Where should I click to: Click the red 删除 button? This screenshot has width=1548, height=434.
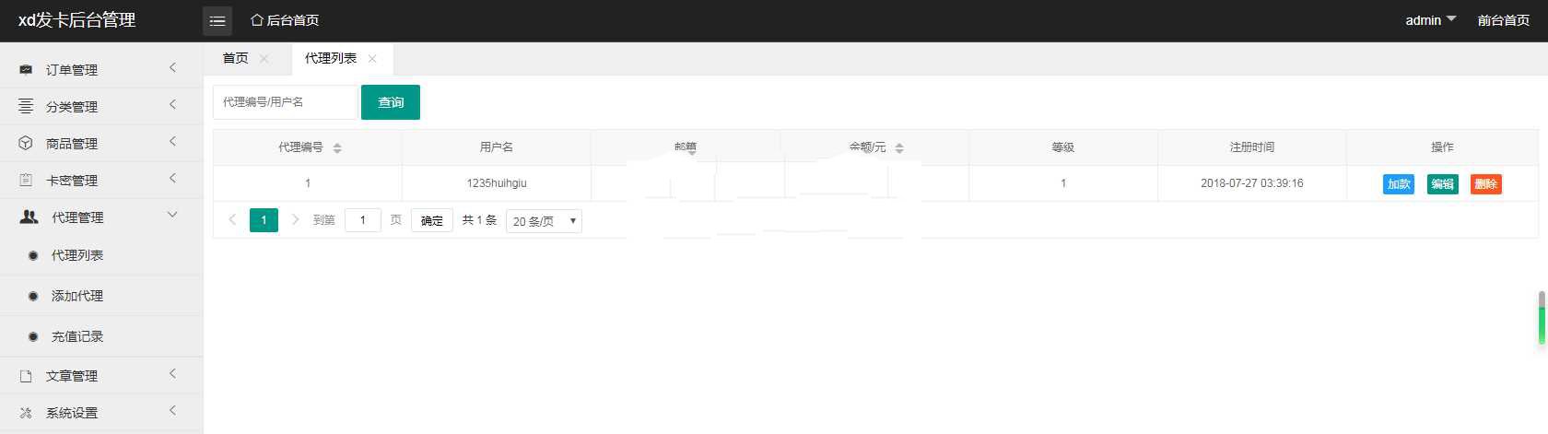click(1485, 184)
